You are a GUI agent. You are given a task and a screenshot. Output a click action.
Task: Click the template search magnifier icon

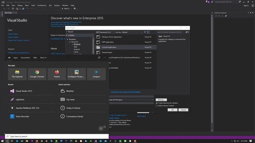(x=186, y=32)
